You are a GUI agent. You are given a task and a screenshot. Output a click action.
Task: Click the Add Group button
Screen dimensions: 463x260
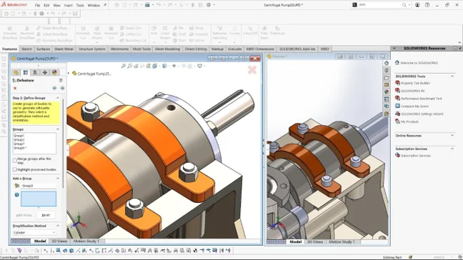coord(24,215)
